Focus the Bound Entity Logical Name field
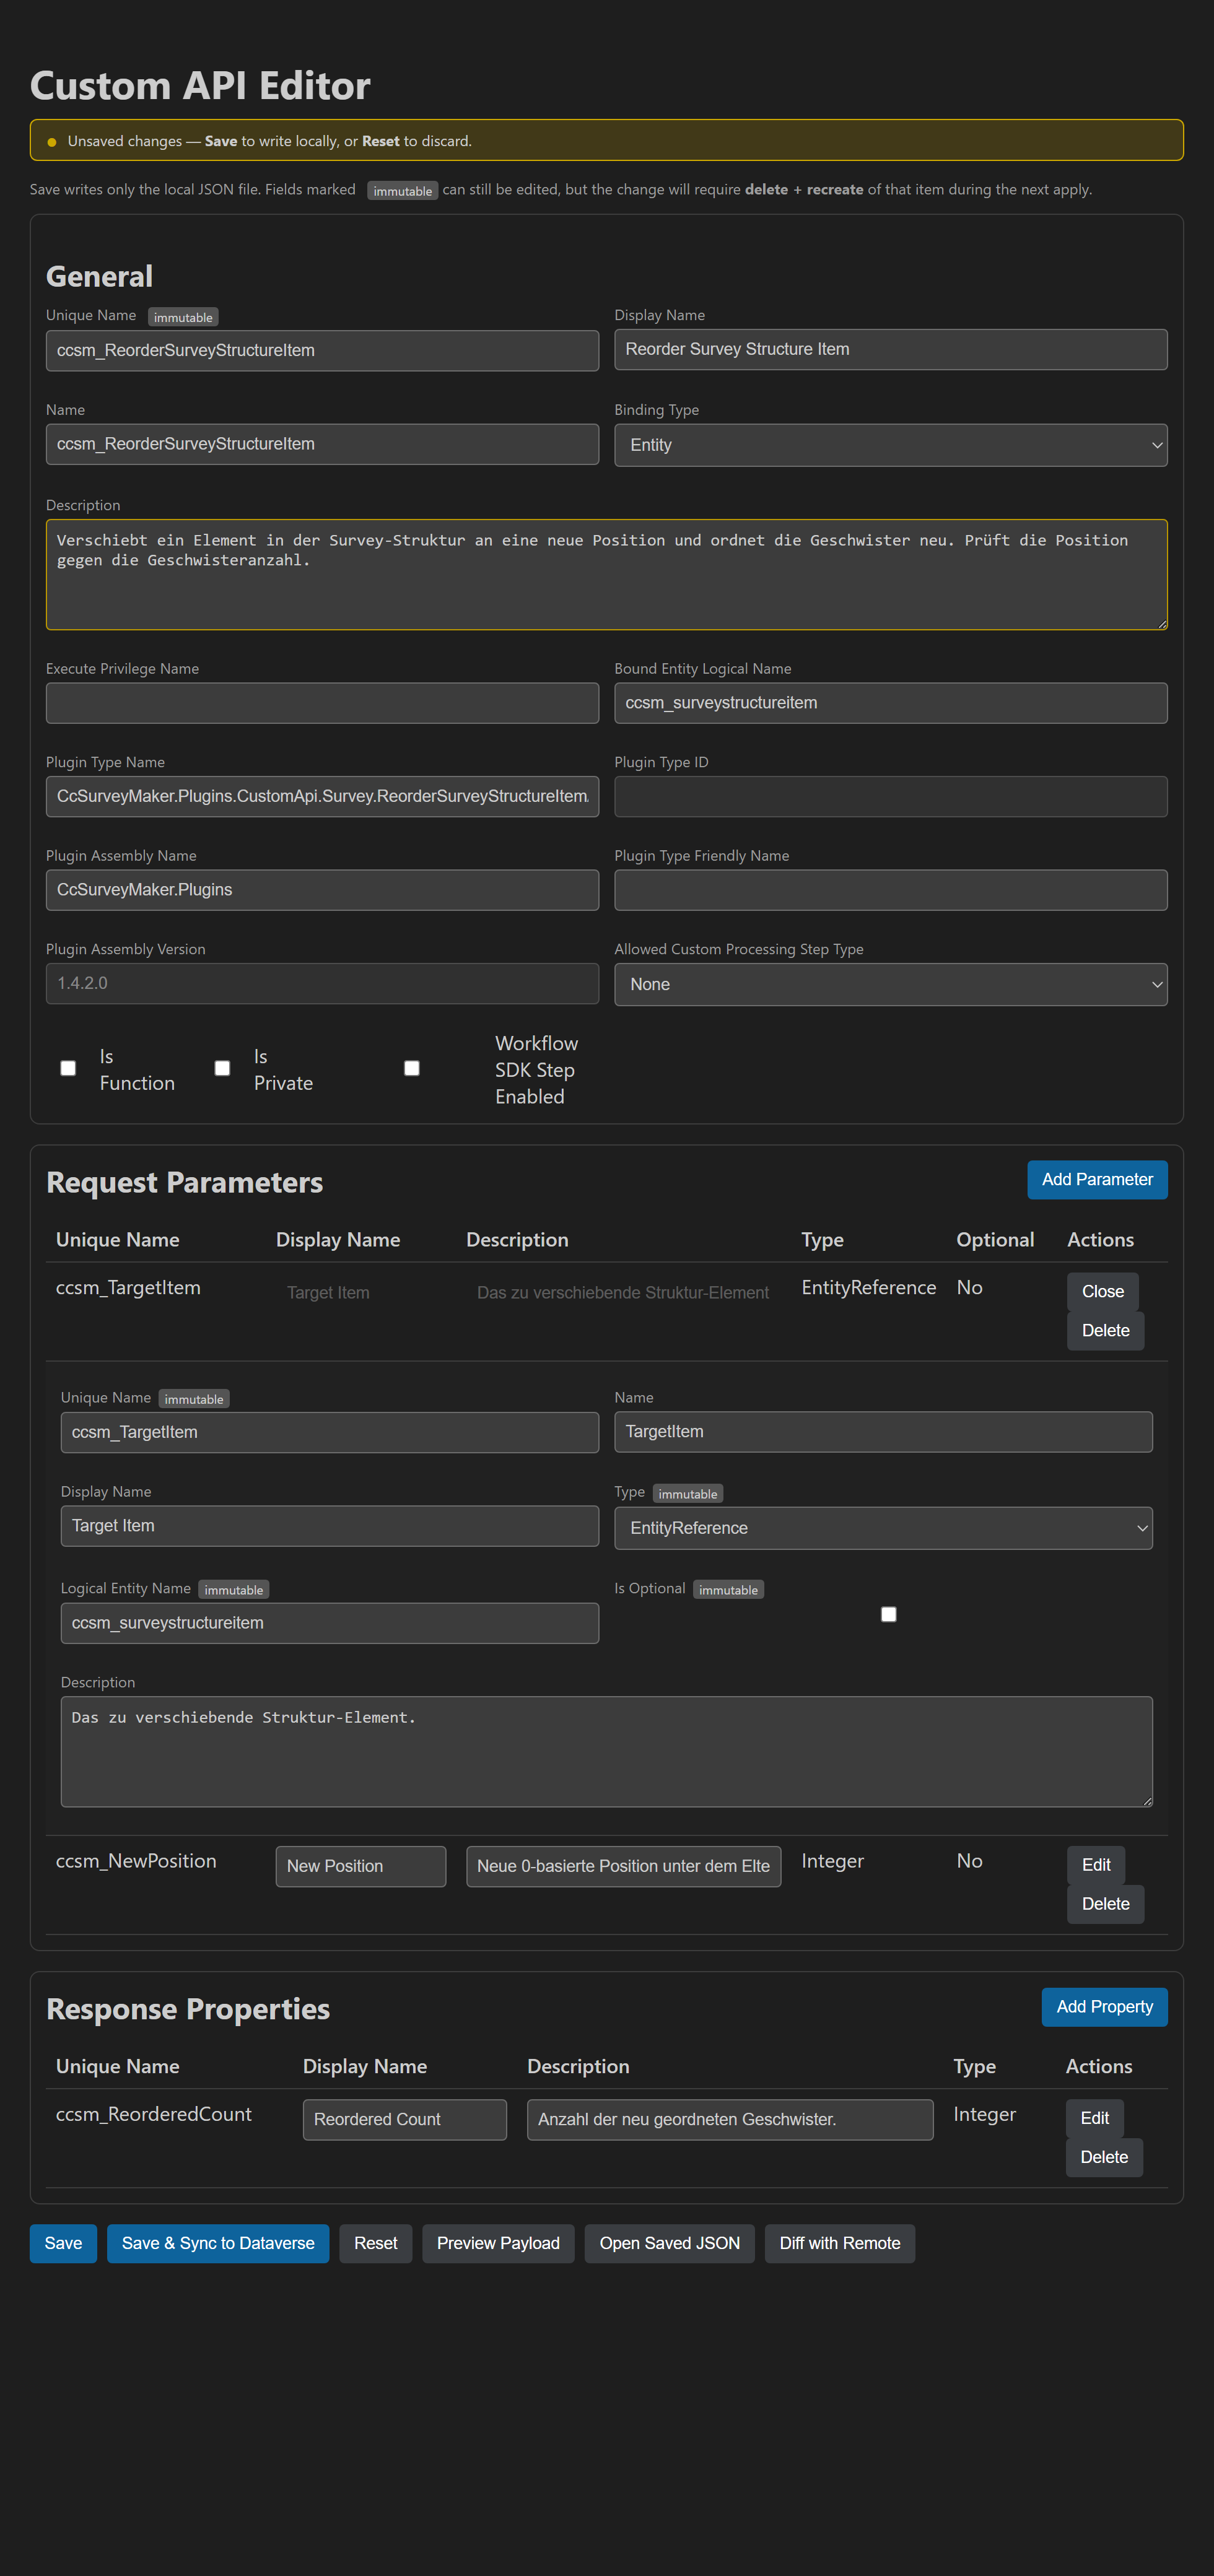 pyautogui.click(x=890, y=703)
